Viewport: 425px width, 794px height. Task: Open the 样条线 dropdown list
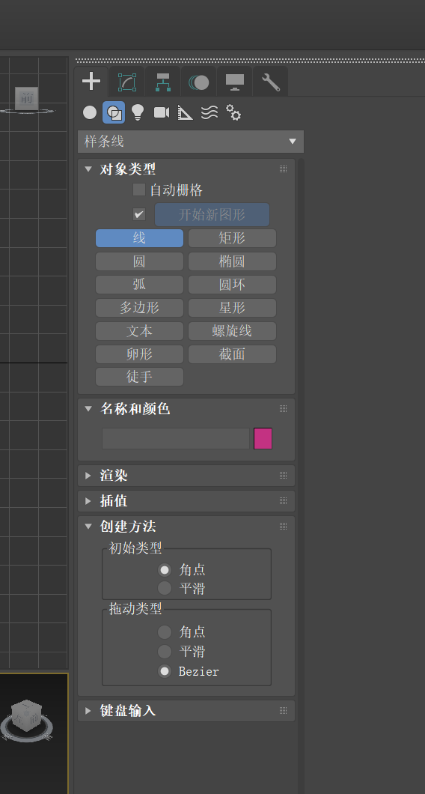(x=191, y=142)
